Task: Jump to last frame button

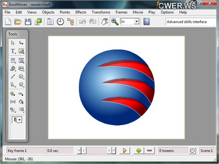Action: tap(114, 151)
